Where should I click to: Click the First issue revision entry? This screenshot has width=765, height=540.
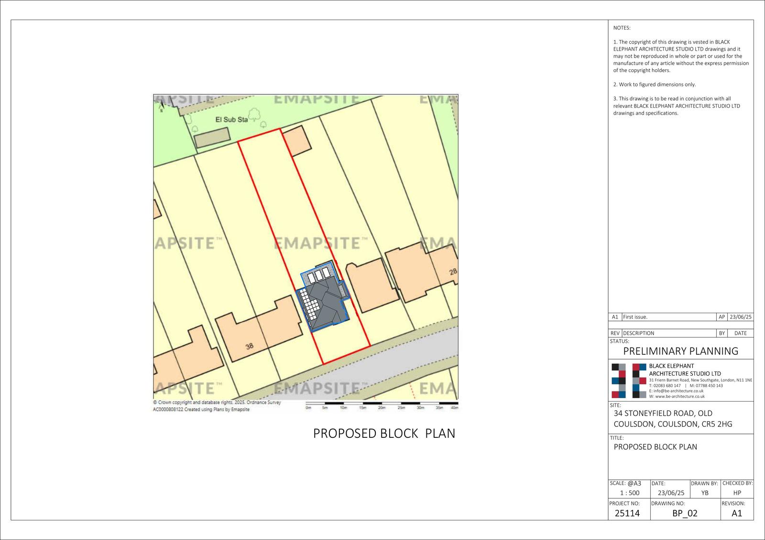coord(635,317)
